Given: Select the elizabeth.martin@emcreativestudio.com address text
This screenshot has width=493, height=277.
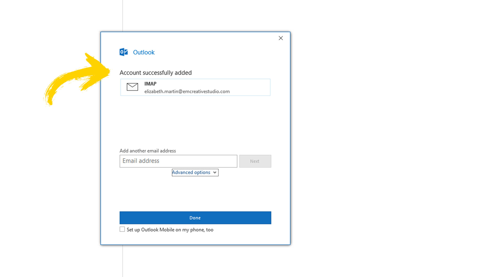Looking at the screenshot, I should (187, 92).
